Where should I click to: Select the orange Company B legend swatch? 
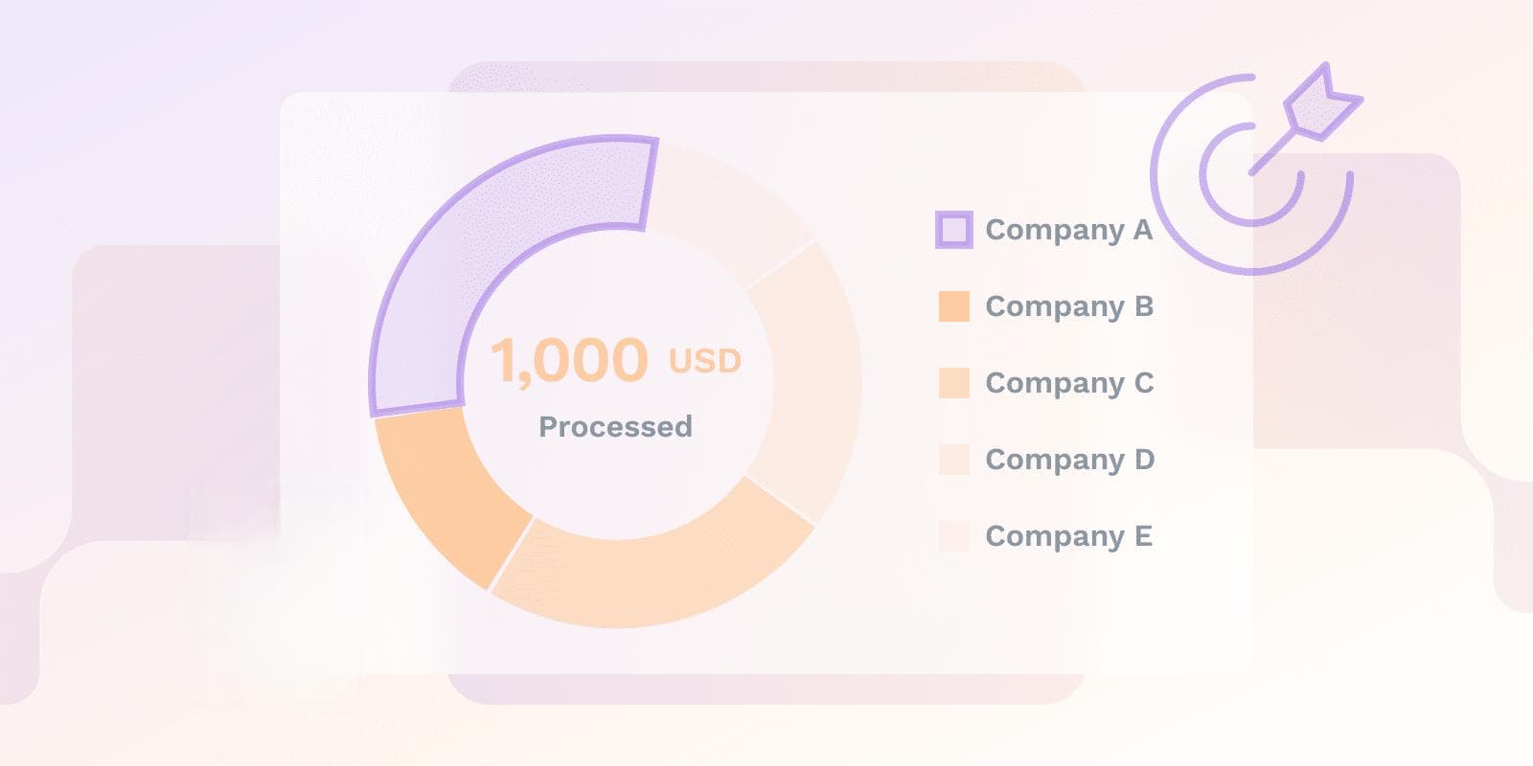[x=954, y=306]
